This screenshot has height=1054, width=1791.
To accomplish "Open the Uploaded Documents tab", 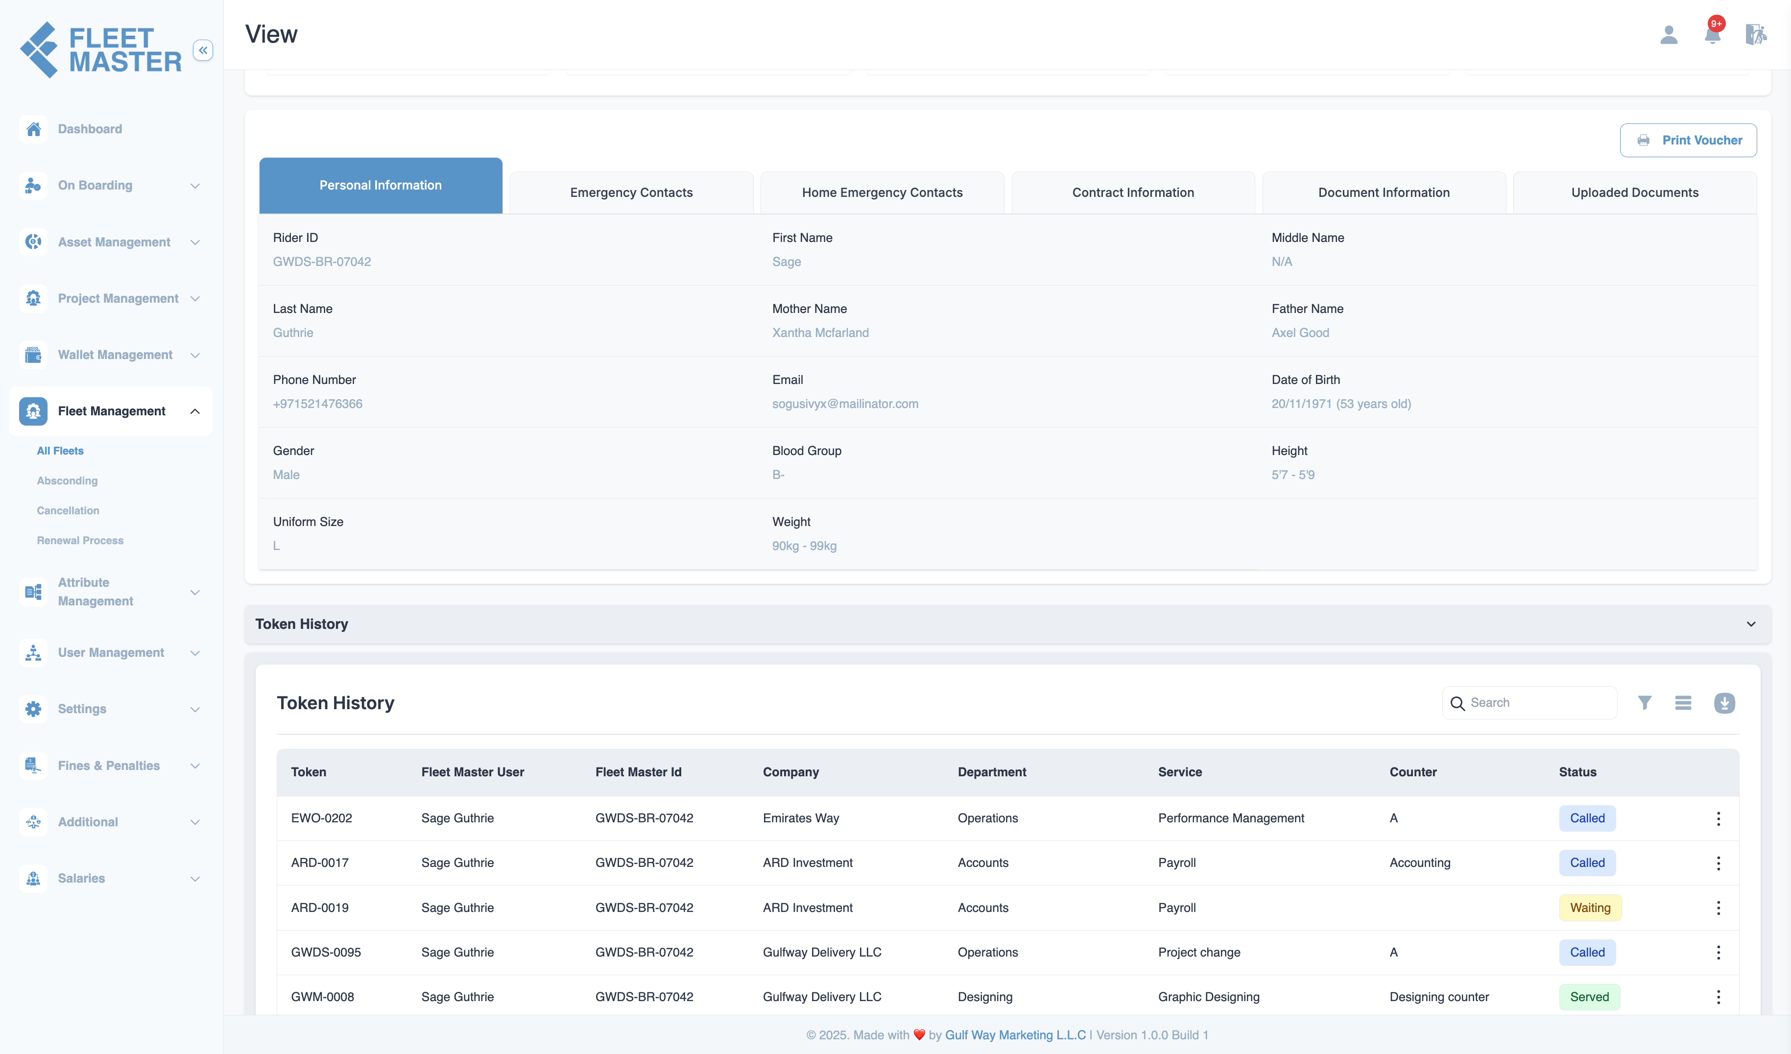I will pos(1635,192).
